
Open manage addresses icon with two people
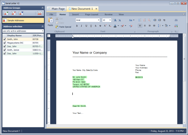click(39, 13)
